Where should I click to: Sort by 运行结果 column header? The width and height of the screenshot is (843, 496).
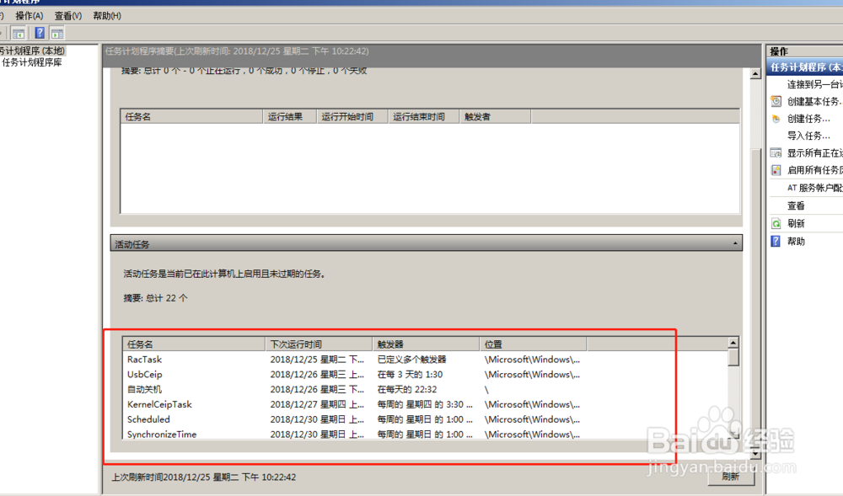[x=290, y=116]
